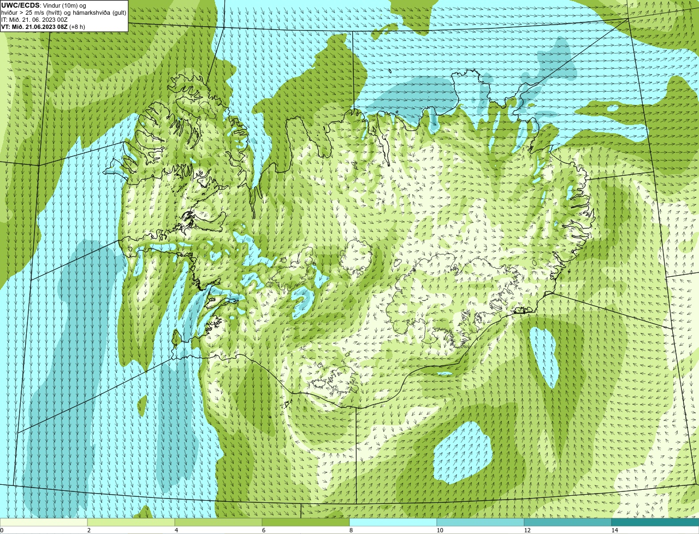Select the light cyan 8–10 m/s scale swatch
This screenshot has height=534, width=699.
[x=393, y=522]
